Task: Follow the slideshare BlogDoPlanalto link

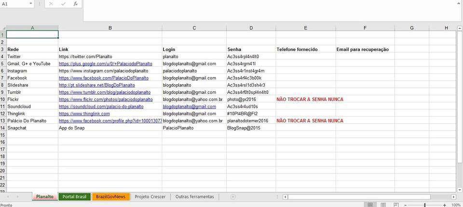Action: 97,85
